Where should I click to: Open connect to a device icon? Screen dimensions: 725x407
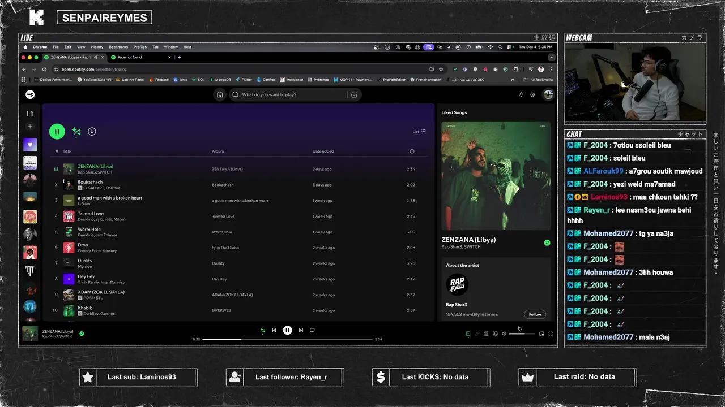495,334
